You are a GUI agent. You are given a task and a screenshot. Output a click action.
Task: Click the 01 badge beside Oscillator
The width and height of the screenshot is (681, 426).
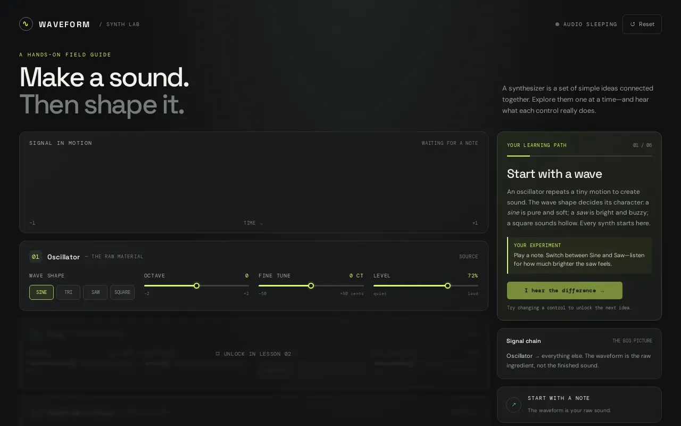[36, 257]
